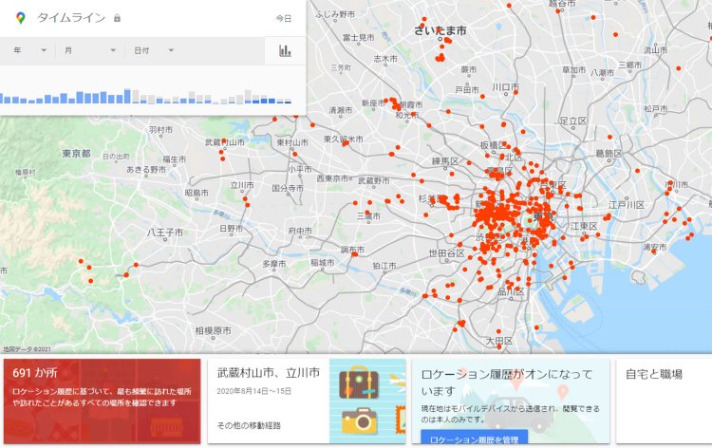This screenshot has width=712, height=448.
Task: Click the 練馬区 map label
Action: [445, 161]
